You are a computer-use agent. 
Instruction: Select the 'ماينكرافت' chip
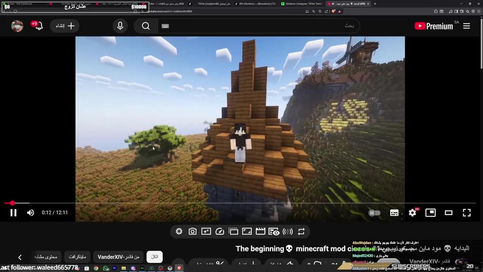coord(77,257)
